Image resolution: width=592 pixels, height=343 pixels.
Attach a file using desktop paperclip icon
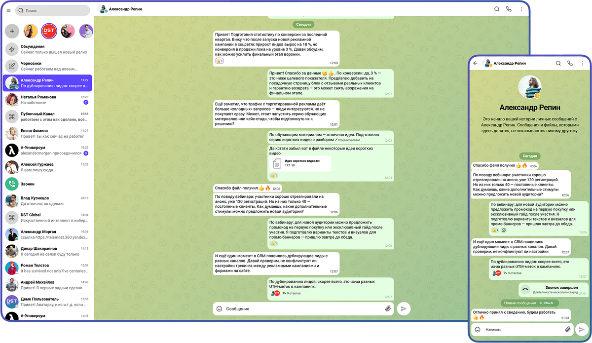tap(388, 309)
